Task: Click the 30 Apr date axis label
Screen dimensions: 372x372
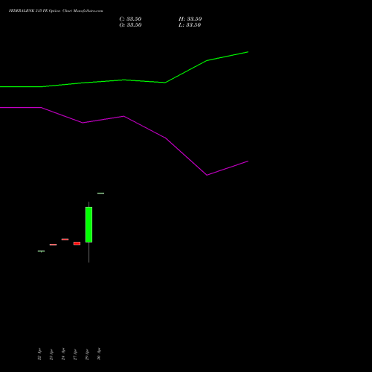Action: tap(99, 354)
